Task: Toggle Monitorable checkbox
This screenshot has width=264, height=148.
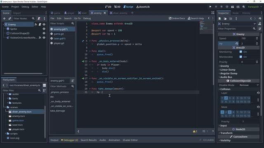Action: (241, 57)
